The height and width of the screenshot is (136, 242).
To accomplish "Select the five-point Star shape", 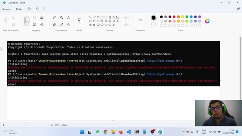I will pyautogui.click(x=90, y=25).
